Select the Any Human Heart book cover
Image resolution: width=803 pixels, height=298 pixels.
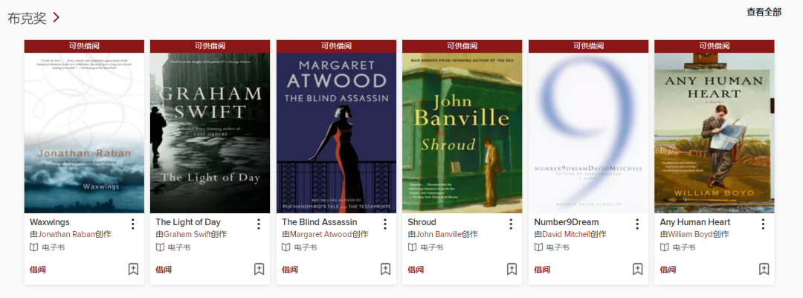[x=715, y=133]
